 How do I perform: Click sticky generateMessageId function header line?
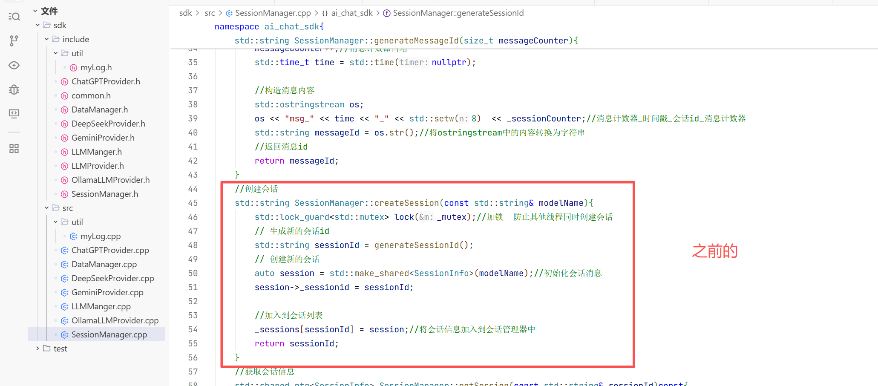click(x=406, y=40)
